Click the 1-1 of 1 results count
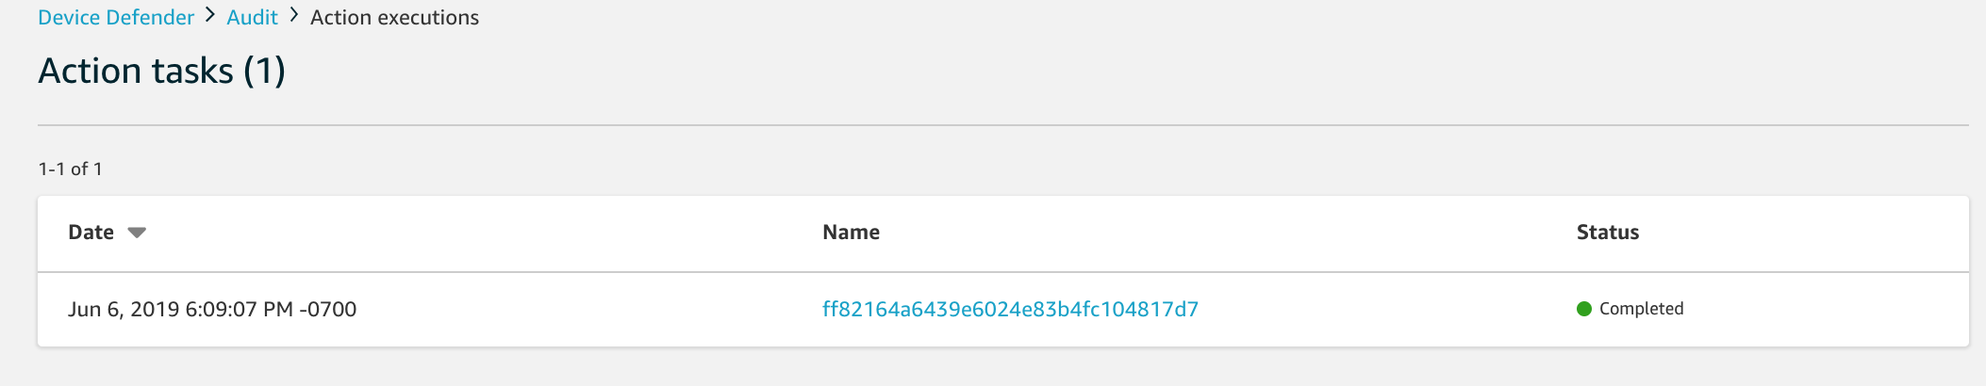1986x386 pixels. coord(70,169)
